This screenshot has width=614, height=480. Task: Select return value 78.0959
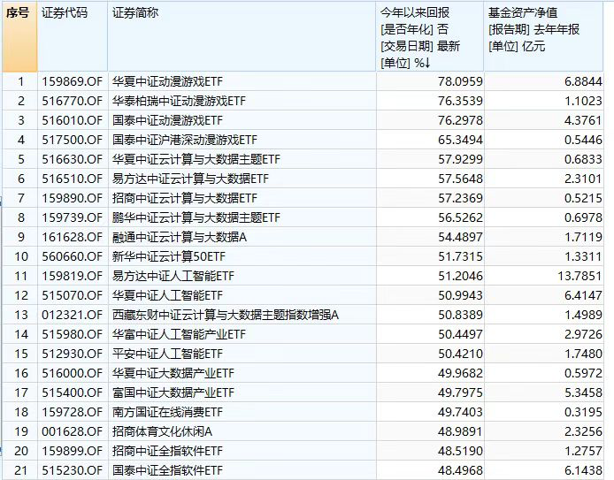(460, 81)
